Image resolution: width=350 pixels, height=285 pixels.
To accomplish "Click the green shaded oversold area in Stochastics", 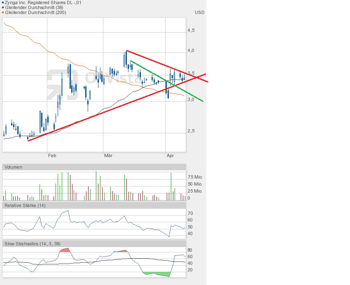I will [x=156, y=274].
